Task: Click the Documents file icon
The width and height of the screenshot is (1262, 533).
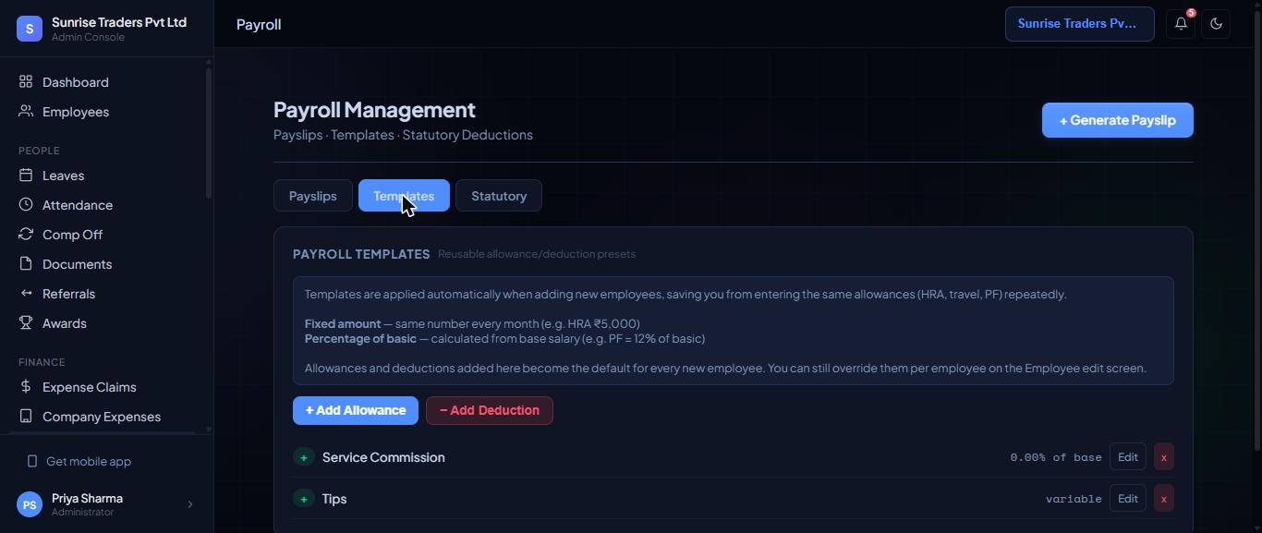Action: click(x=26, y=264)
